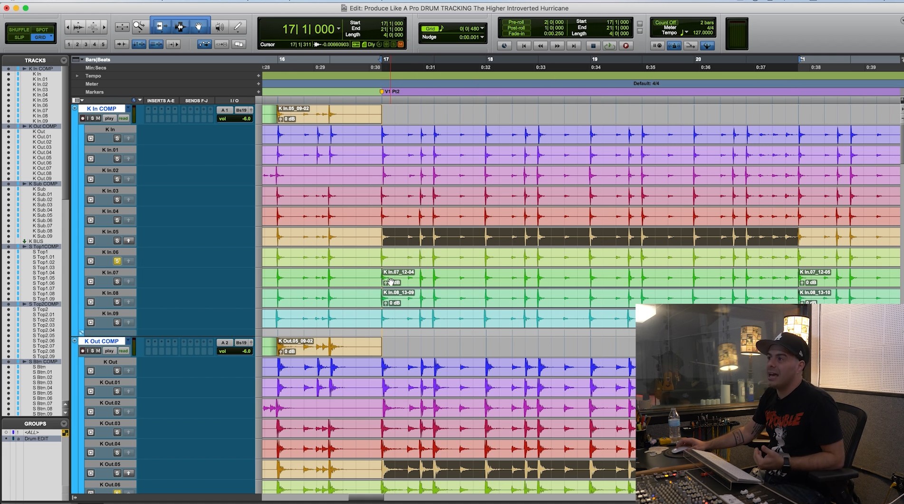904x504 pixels.
Task: Toggle Insertion Follows Playback button
Action: coord(173,44)
